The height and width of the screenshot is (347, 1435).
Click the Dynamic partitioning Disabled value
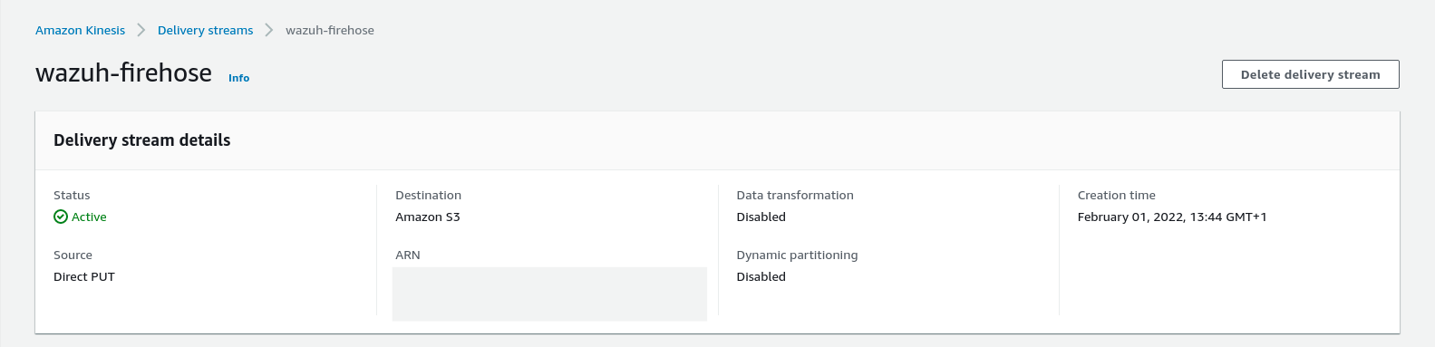(x=761, y=276)
